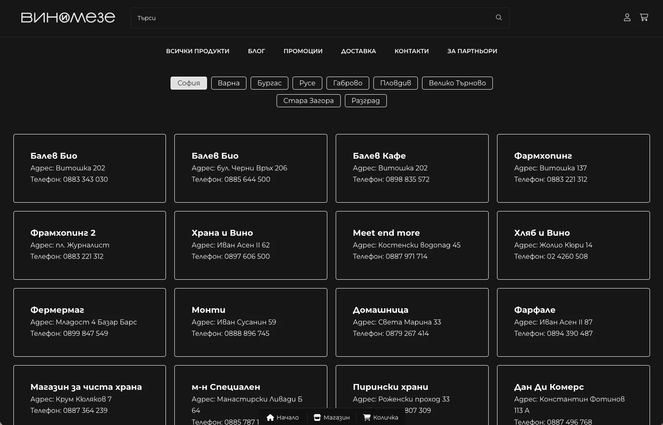Viewport: 663px width, 425px height.
Task: Click the Хляб и Вино store title
Action: click(x=542, y=233)
